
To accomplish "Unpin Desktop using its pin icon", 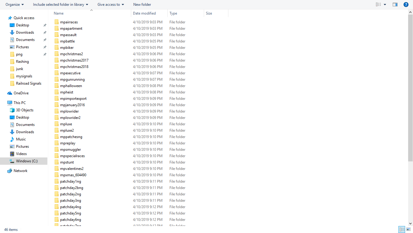I will pos(45,25).
